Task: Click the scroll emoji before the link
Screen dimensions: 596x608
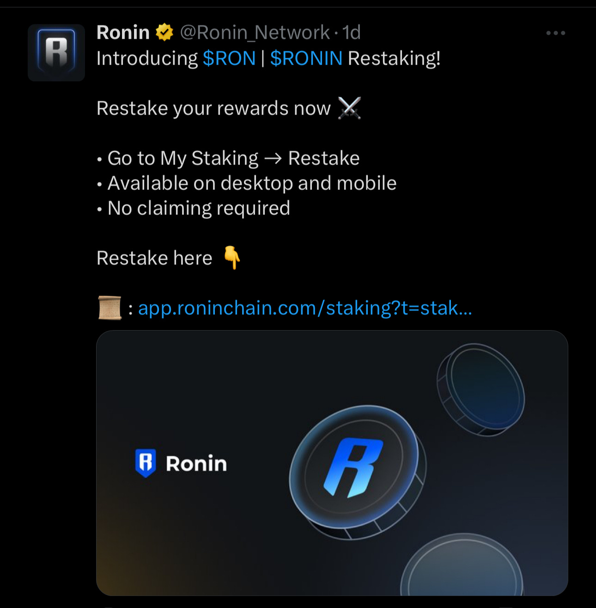Action: 110,308
